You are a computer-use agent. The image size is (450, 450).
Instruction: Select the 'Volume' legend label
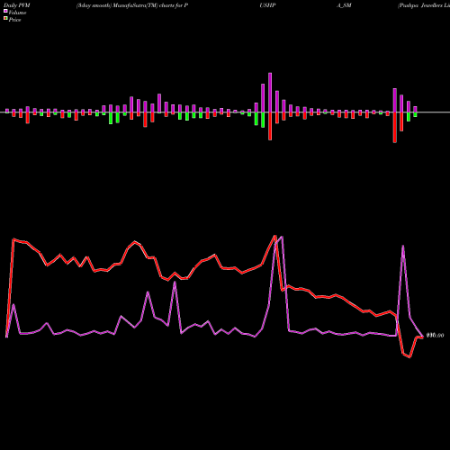(x=17, y=13)
